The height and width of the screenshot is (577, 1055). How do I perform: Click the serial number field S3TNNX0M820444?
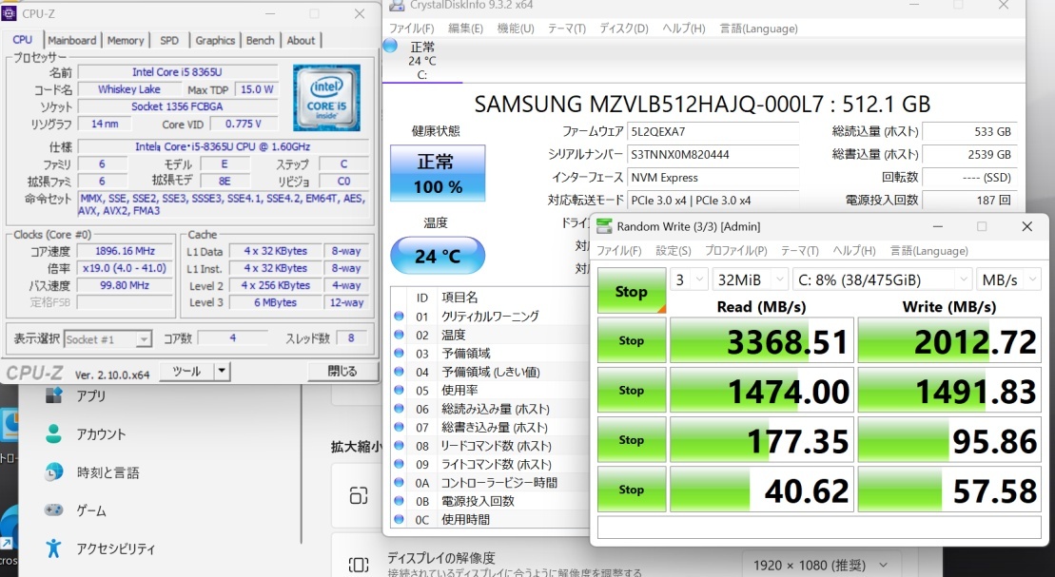713,155
